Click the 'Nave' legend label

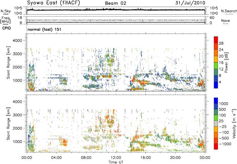click(225, 21)
